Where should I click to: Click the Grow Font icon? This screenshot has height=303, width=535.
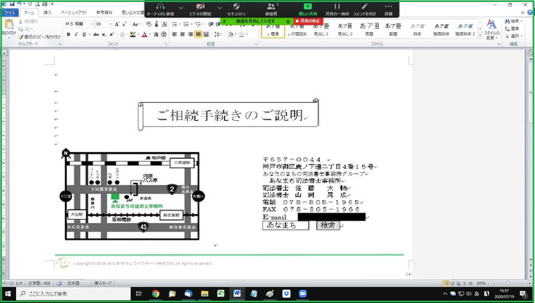click(117, 24)
